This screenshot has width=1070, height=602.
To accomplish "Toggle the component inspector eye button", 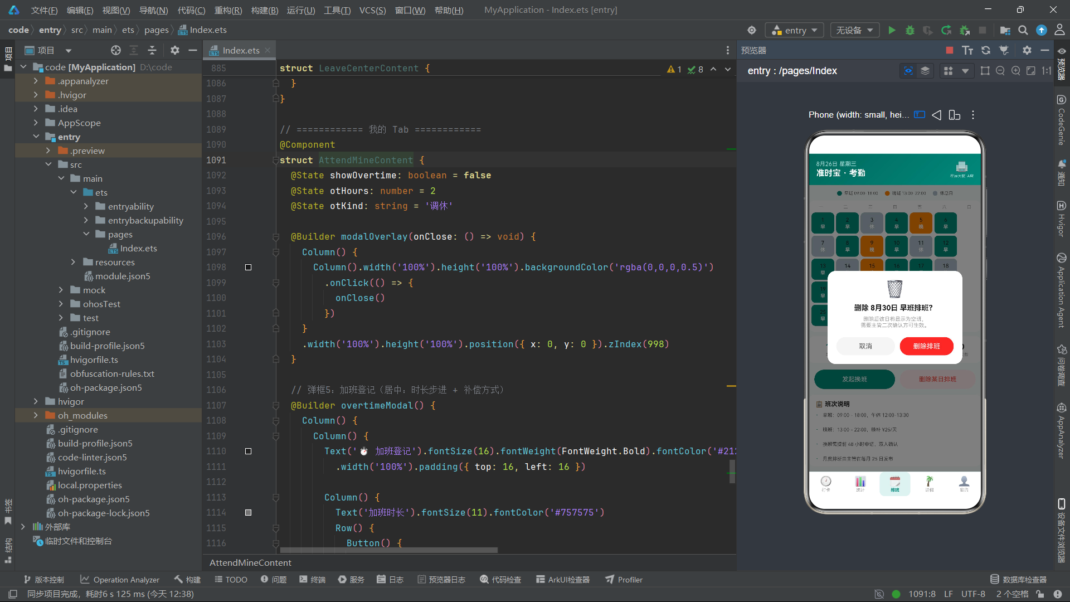I will (908, 71).
